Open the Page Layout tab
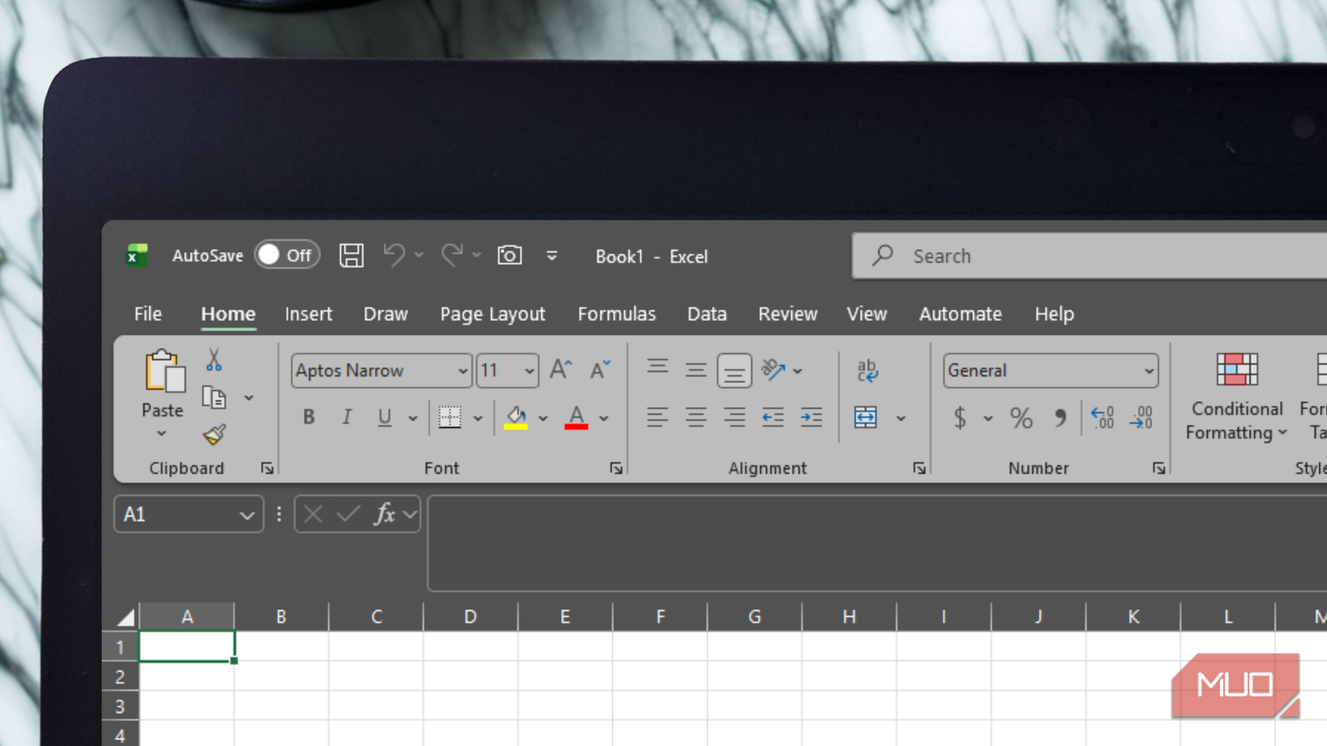This screenshot has width=1327, height=746. tap(493, 314)
